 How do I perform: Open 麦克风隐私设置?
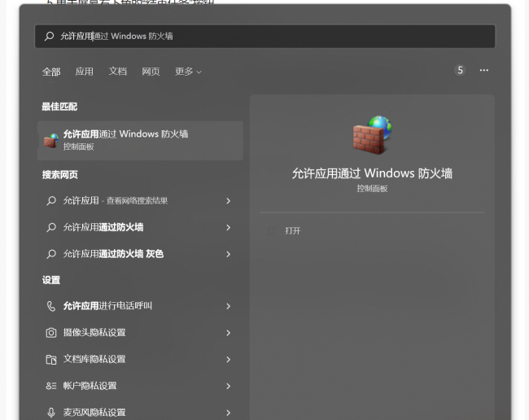(140, 412)
